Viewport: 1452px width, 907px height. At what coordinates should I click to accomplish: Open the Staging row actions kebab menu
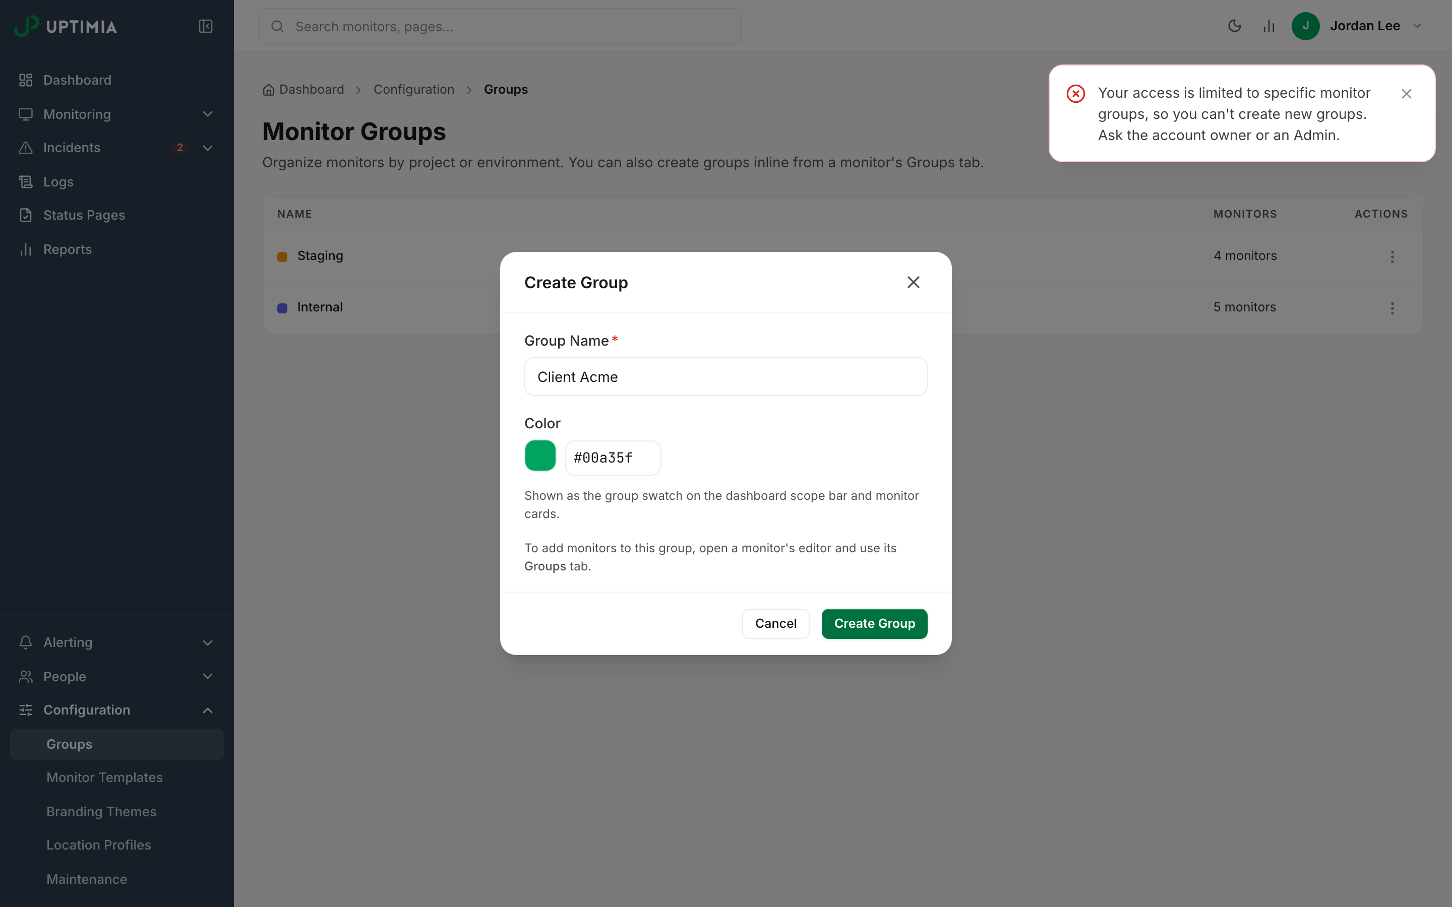coord(1392,257)
